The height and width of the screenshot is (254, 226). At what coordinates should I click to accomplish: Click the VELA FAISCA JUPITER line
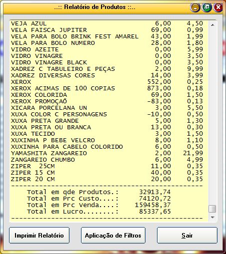[107, 30]
